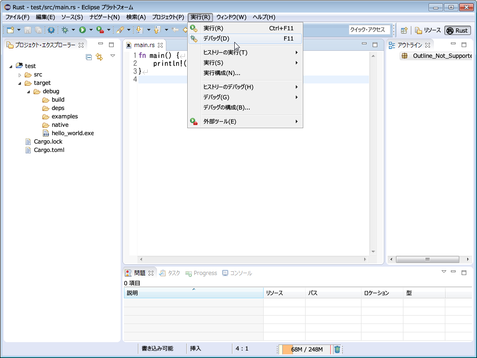The width and height of the screenshot is (477, 358).
Task: Click the Search flashlight toolbar icon
Action: 120,30
